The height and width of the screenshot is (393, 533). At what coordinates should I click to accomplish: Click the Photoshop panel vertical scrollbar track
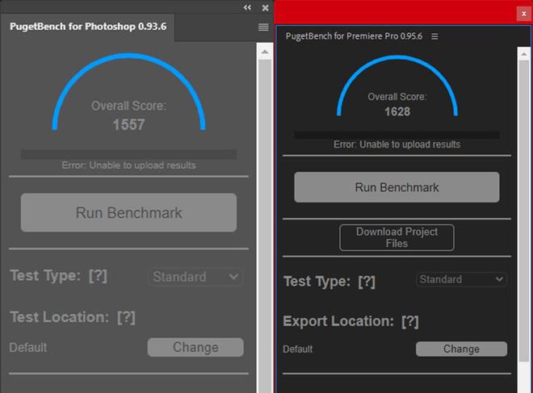(264, 226)
